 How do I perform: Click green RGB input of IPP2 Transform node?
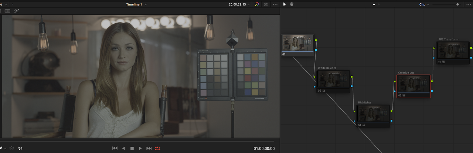434,48
